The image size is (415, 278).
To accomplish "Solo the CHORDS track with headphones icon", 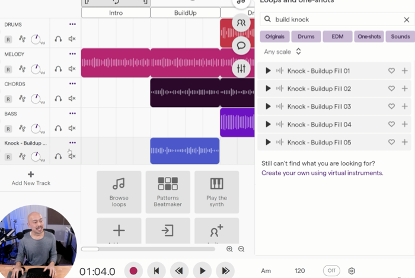I will point(58,99).
